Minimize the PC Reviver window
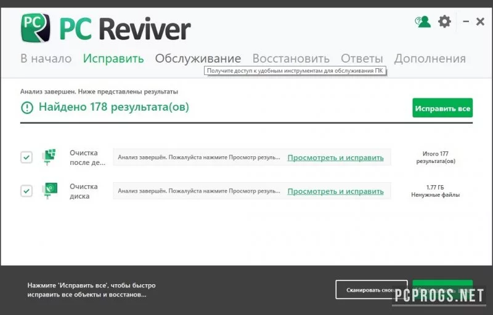Image resolution: width=493 pixels, height=315 pixels. point(466,22)
